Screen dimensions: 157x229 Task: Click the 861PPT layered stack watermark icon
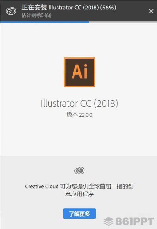[108, 221]
